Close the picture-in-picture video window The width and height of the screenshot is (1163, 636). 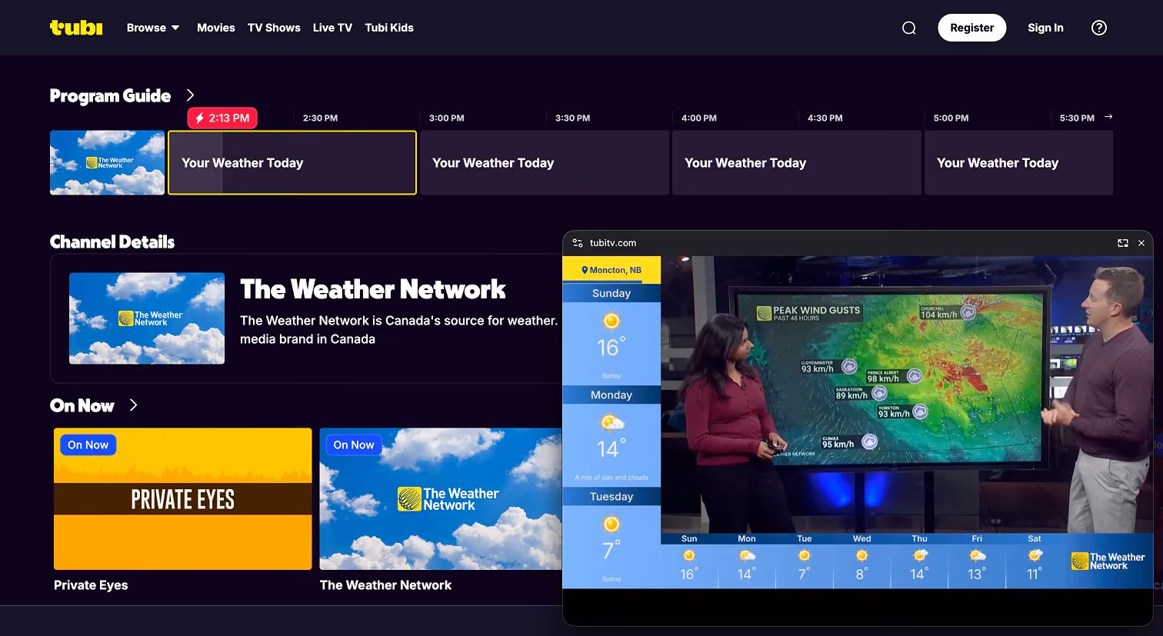pos(1141,243)
